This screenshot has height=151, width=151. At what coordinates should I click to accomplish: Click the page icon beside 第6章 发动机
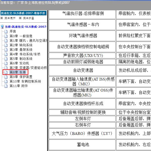tap(6, 63)
